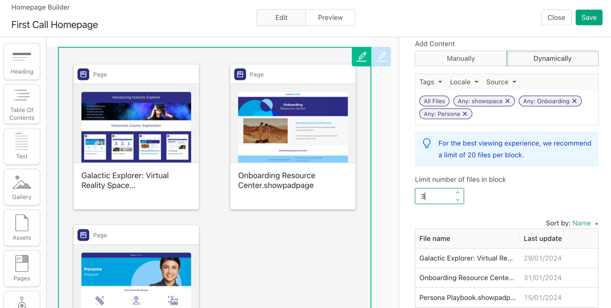Screen dimensions: 611x308
Task: Open Persona Playbook card thumbnail
Action: (x=136, y=280)
